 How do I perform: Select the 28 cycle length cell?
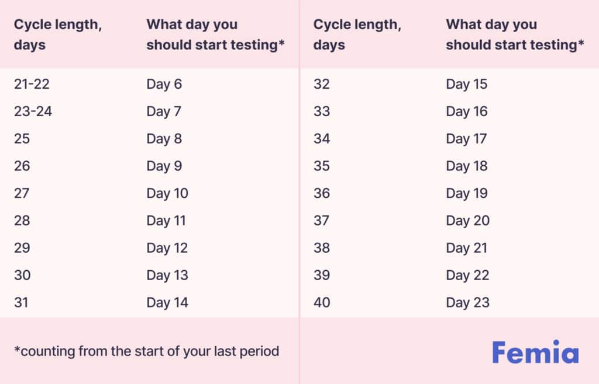22,221
